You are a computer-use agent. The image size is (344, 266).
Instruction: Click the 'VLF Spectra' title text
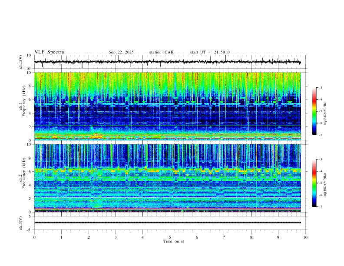point(49,52)
